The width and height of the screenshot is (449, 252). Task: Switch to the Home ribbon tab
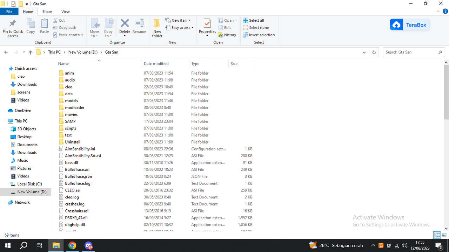[28, 12]
